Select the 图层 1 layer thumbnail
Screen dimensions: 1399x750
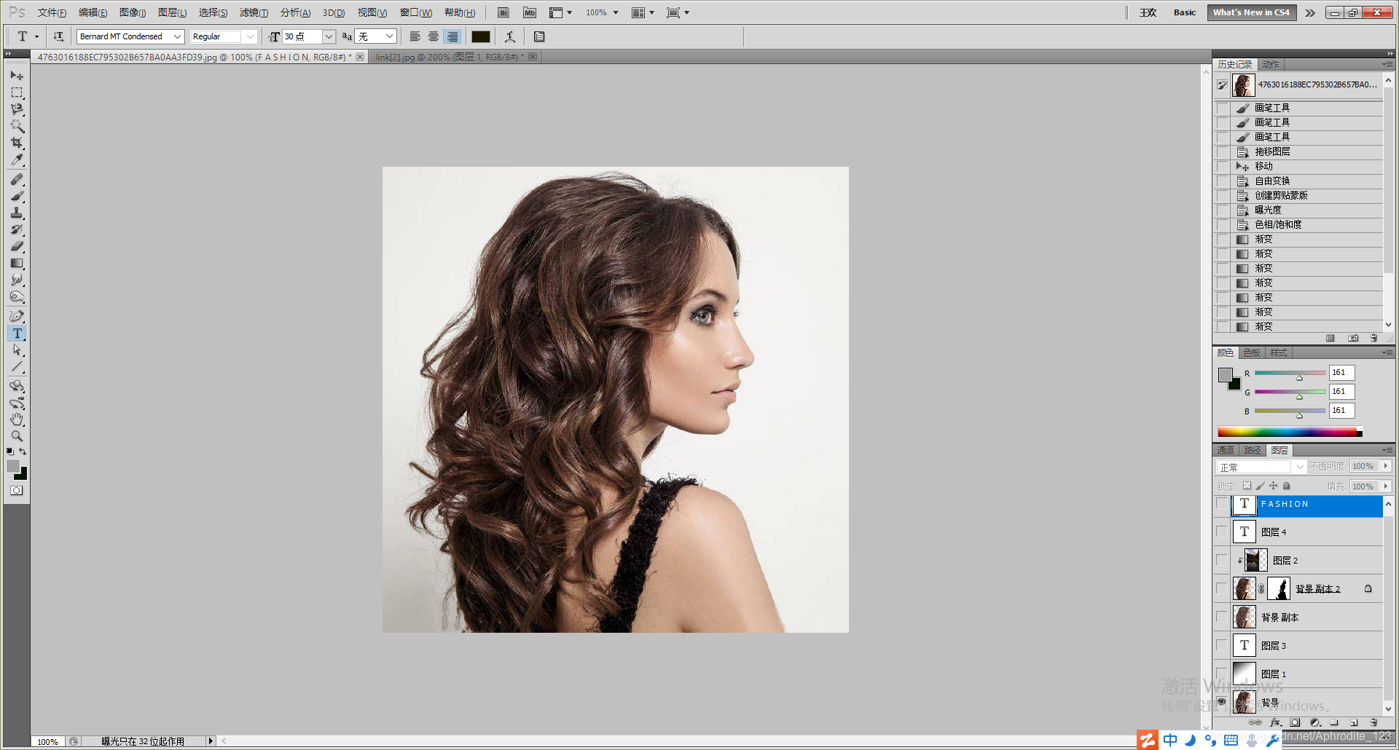click(1244, 674)
